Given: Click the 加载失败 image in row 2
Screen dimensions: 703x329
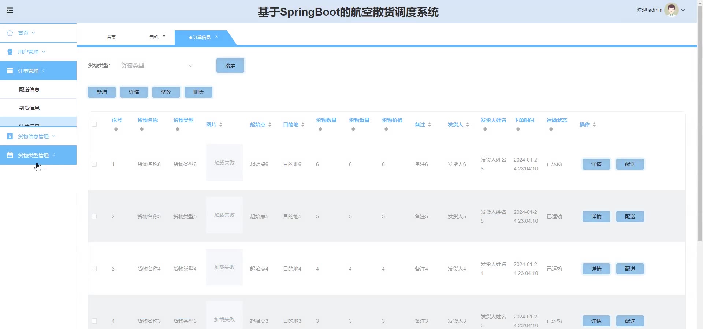Looking at the screenshot, I should (224, 215).
